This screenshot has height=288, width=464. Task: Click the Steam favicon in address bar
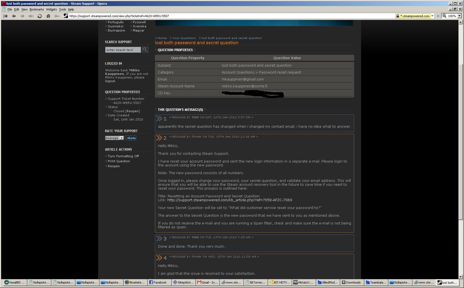pyautogui.click(x=66, y=16)
